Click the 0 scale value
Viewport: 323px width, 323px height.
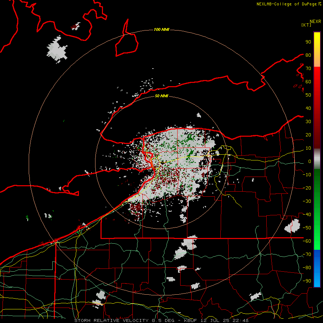tap(310, 161)
